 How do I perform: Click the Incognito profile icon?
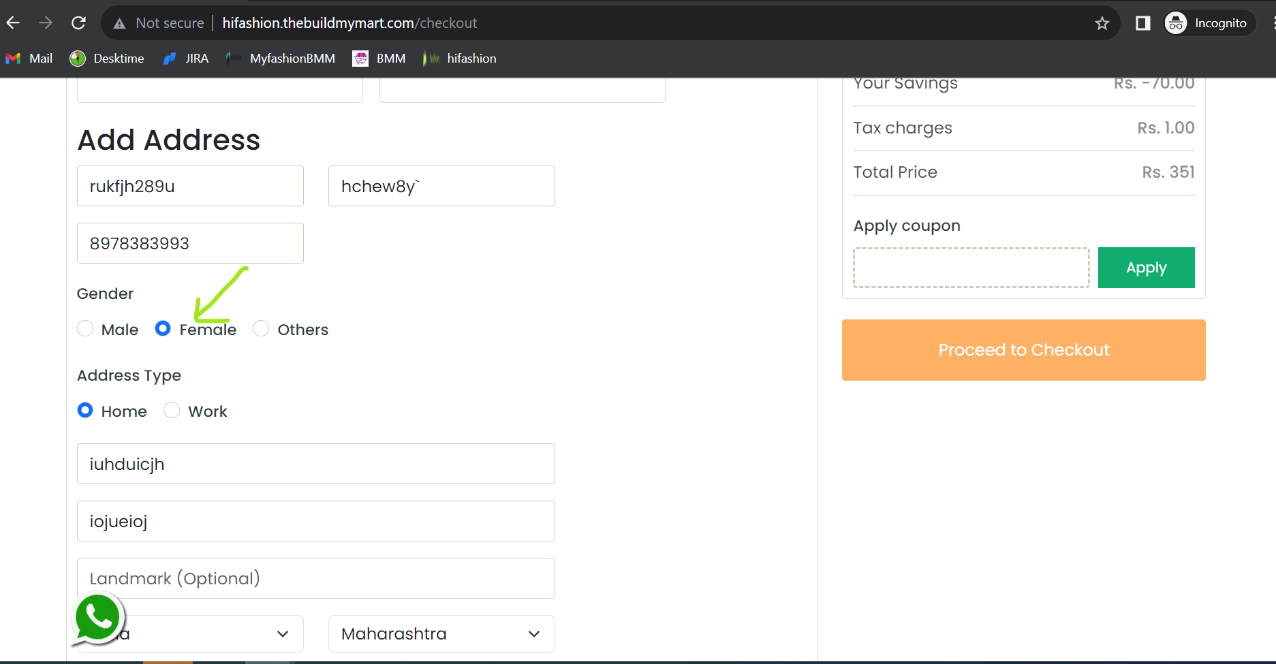pyautogui.click(x=1176, y=23)
